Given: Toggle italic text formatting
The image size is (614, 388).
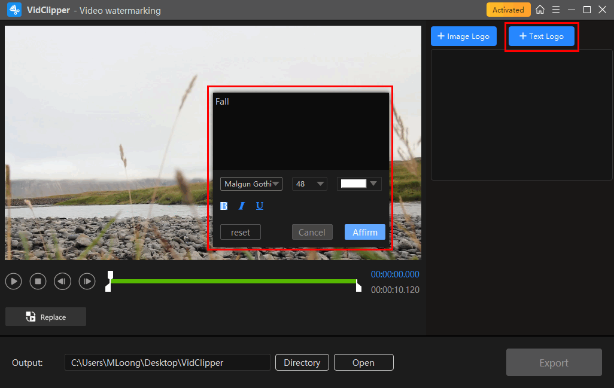Looking at the screenshot, I should click(x=242, y=206).
